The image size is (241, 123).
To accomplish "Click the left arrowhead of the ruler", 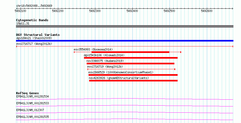I will pyautogui.click(x=17, y=8).
